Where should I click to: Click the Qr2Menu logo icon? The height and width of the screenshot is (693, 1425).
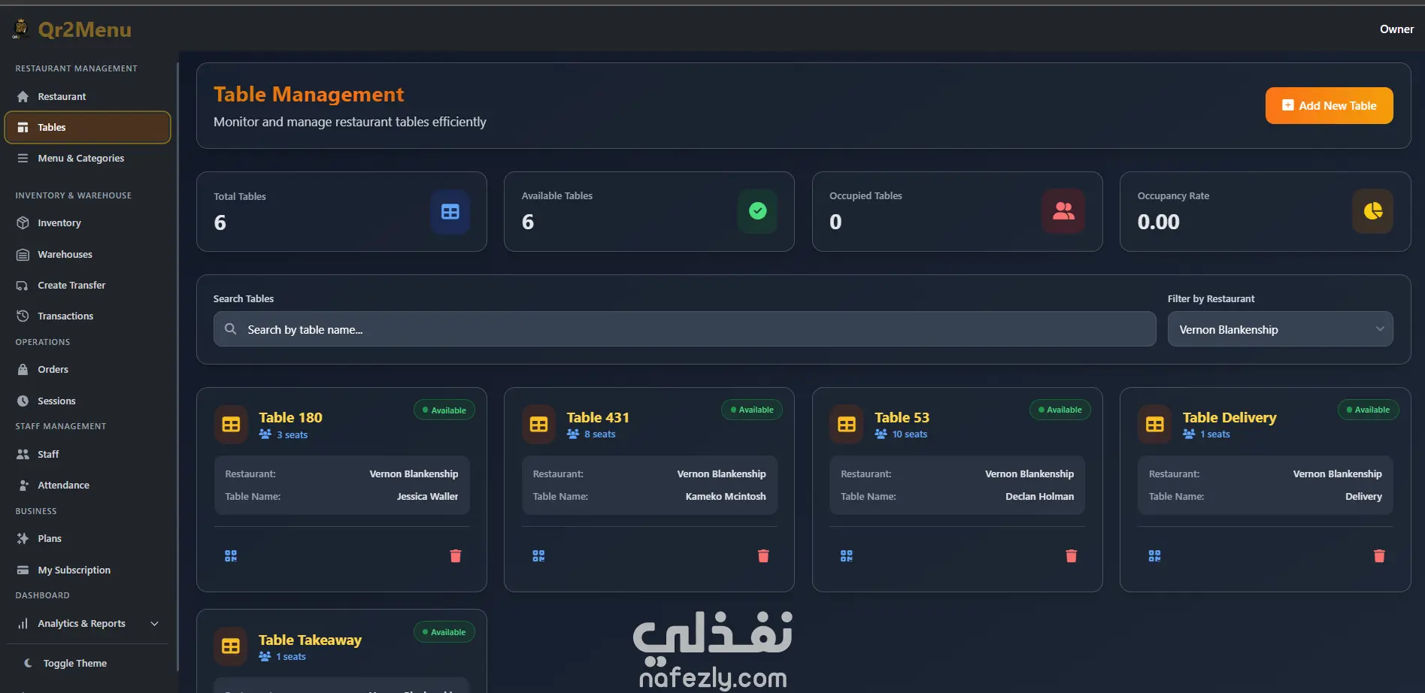(20, 29)
